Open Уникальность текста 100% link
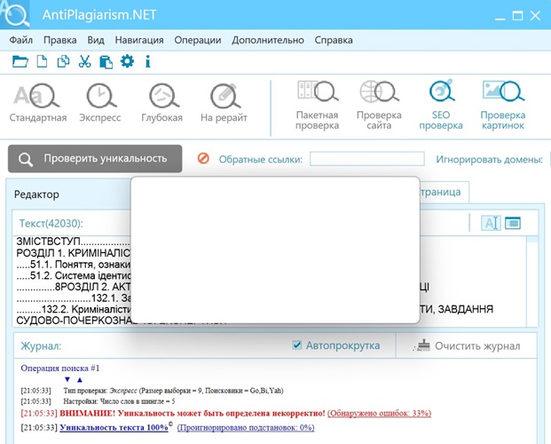 114,427
